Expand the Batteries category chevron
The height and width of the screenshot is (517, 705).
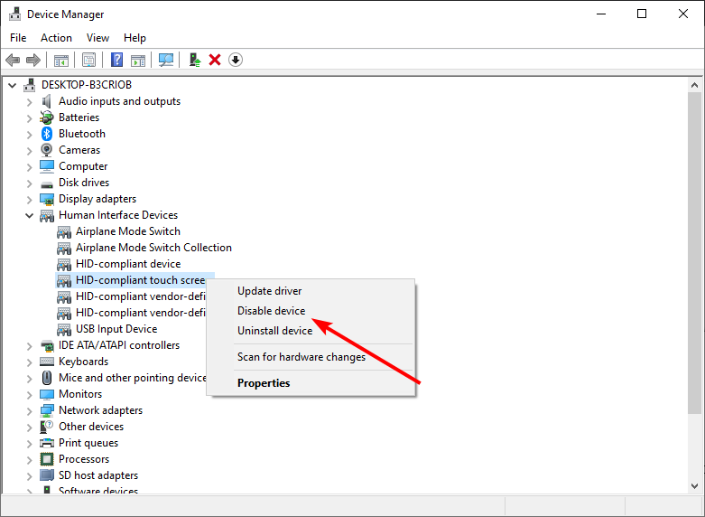click(30, 118)
